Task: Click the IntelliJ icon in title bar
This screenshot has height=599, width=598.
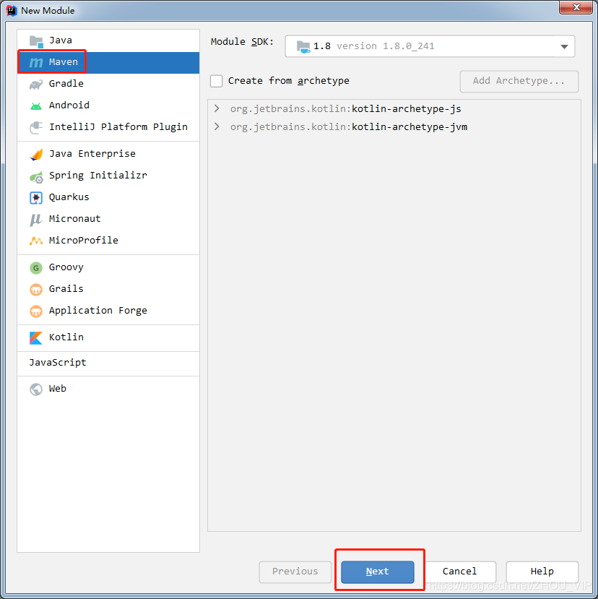Action: pos(12,10)
